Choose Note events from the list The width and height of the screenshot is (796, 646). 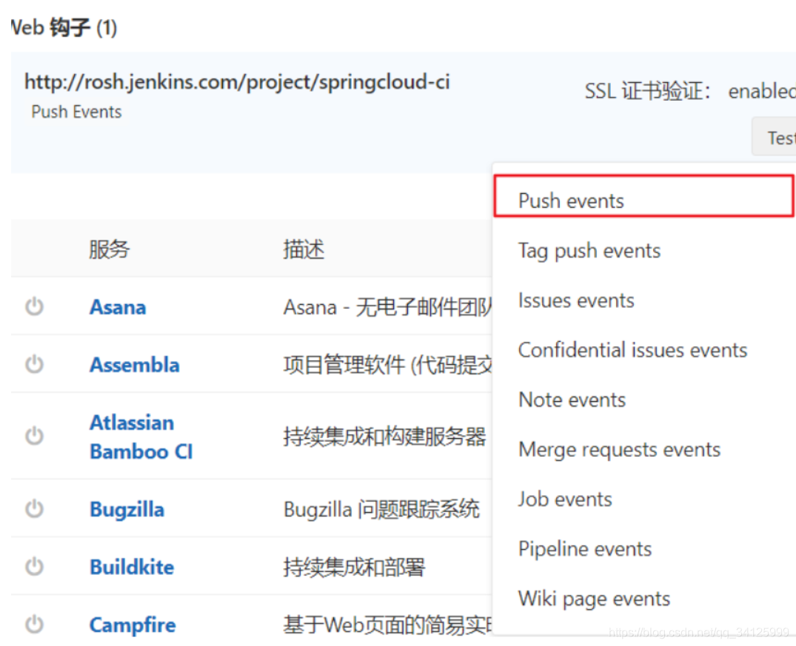click(x=572, y=400)
